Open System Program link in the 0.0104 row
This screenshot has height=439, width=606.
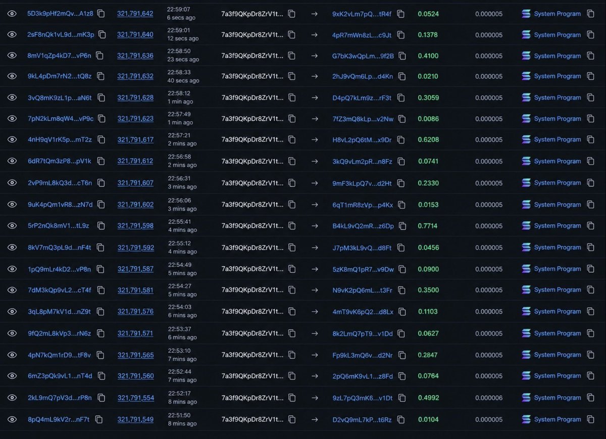pyautogui.click(x=557, y=419)
